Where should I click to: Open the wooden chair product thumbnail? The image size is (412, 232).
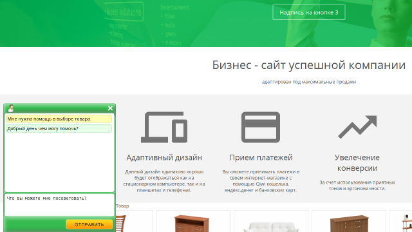[x=135, y=221]
